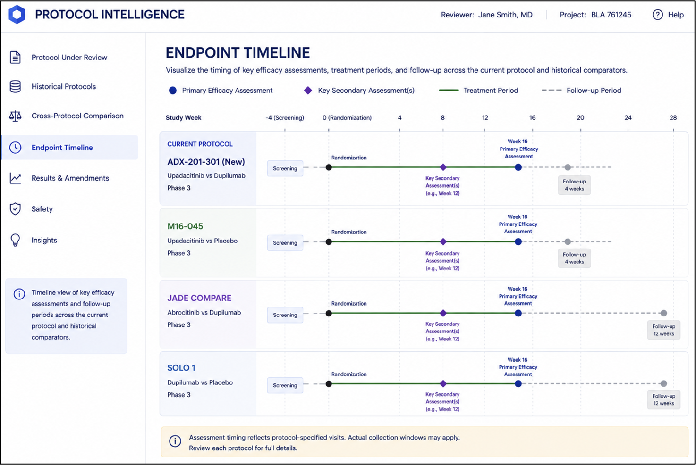Click the Historical Protocols database icon

15,87
